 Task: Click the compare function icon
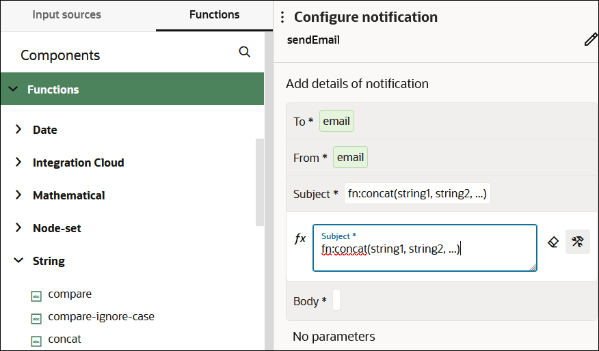36,296
